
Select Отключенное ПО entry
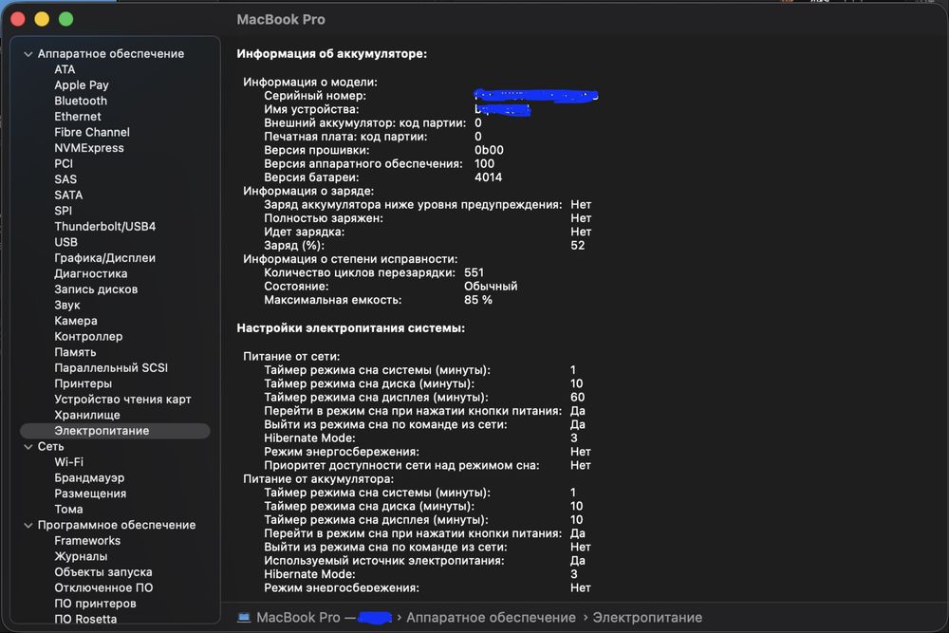103,588
